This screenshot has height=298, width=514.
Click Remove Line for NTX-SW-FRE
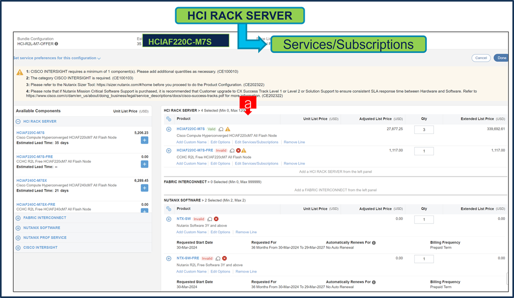[246, 272]
